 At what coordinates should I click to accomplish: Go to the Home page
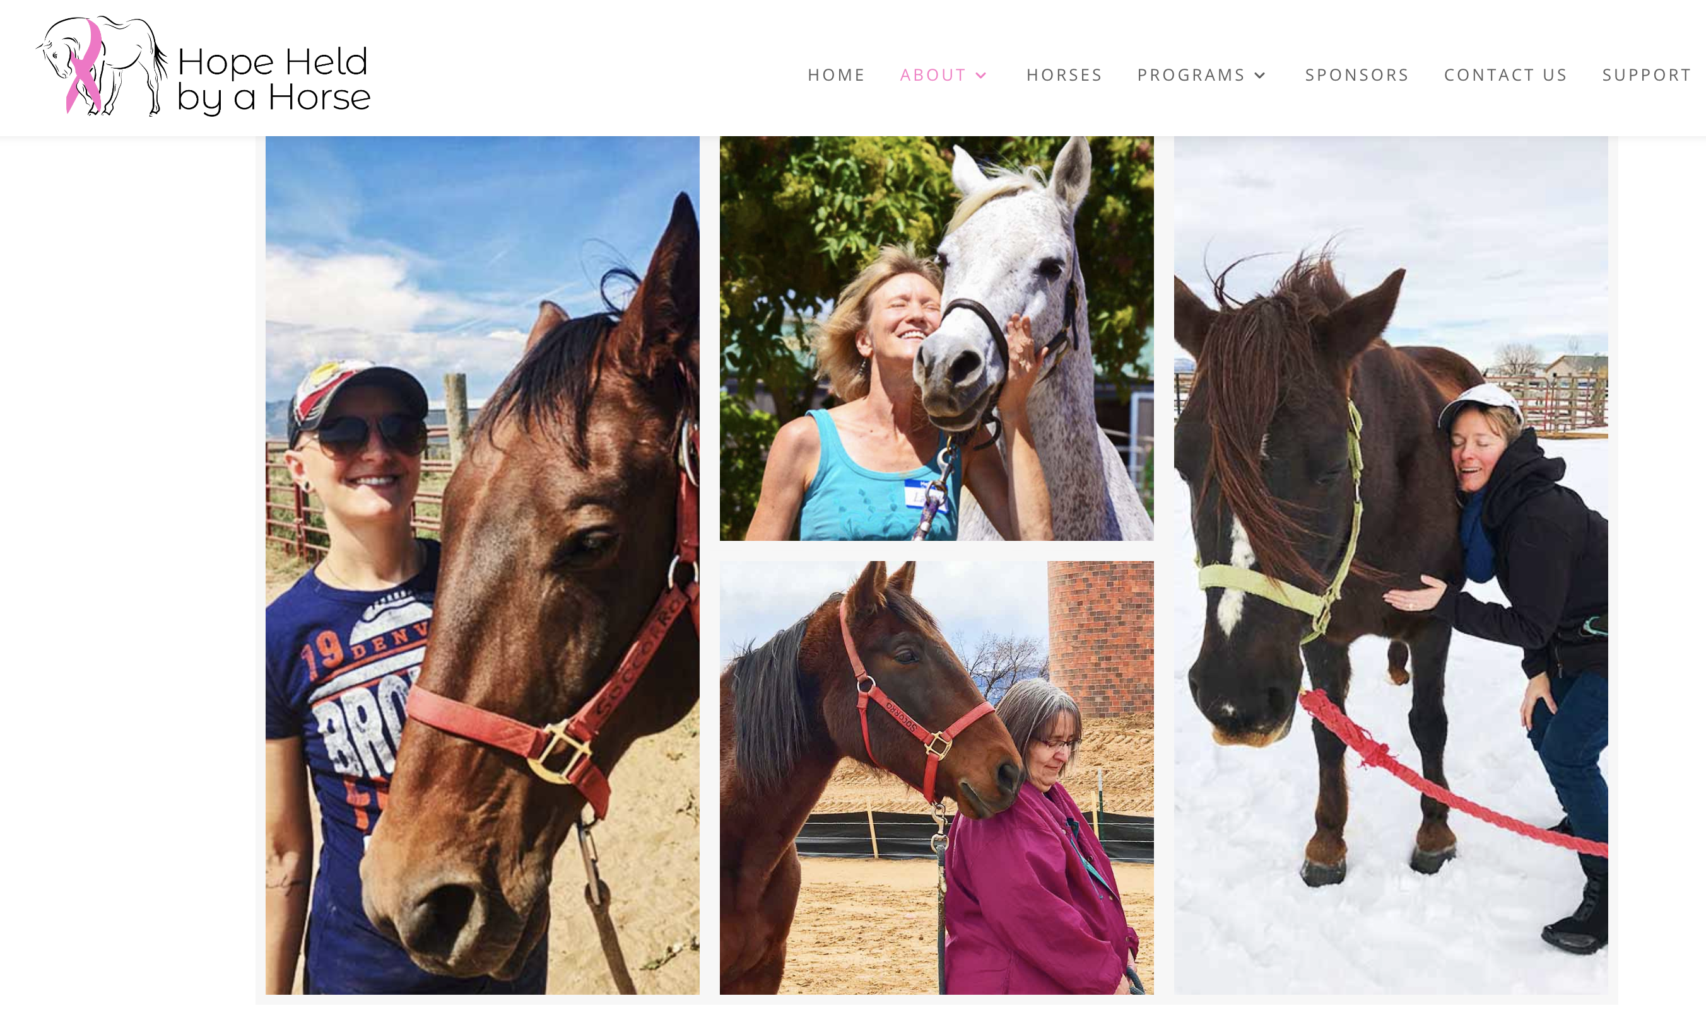837,74
